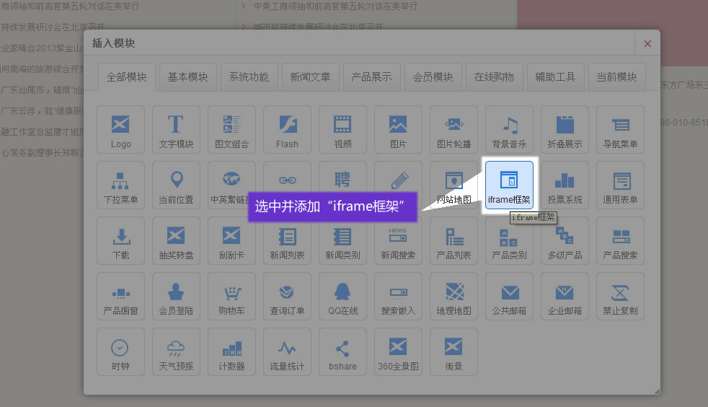Select the 地理地图 map module
The width and height of the screenshot is (708, 407).
[453, 296]
